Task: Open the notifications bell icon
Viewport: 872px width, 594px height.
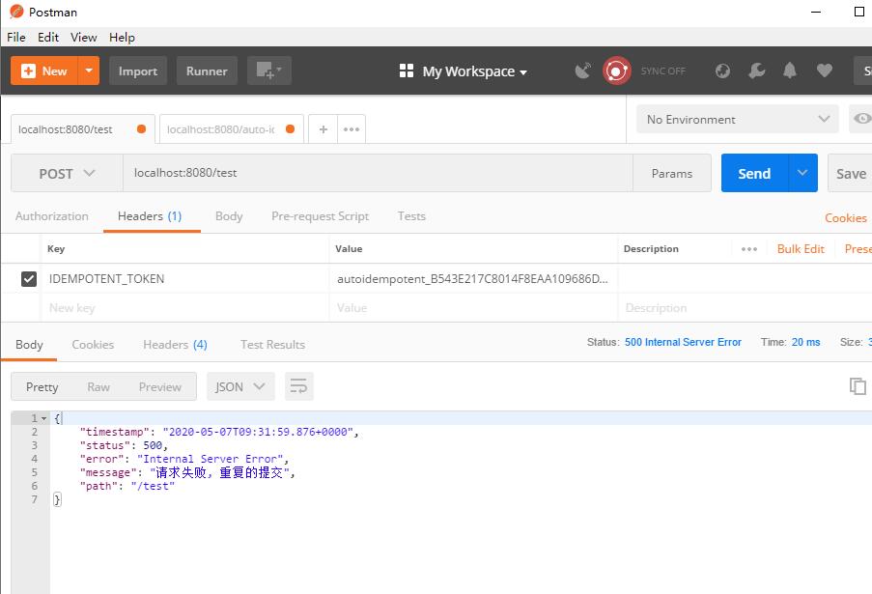Action: [790, 71]
